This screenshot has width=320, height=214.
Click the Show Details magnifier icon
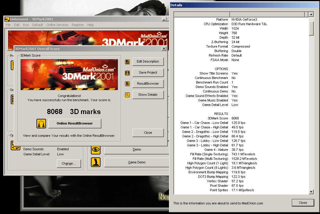click(127, 95)
